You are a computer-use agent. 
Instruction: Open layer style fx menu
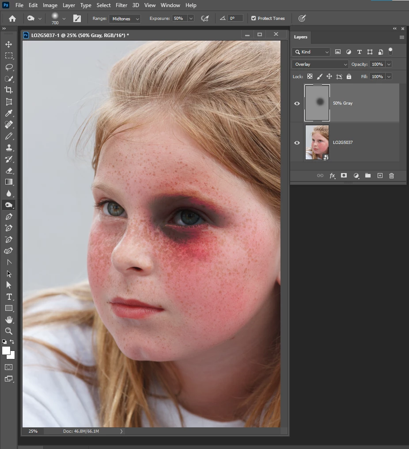pos(332,176)
